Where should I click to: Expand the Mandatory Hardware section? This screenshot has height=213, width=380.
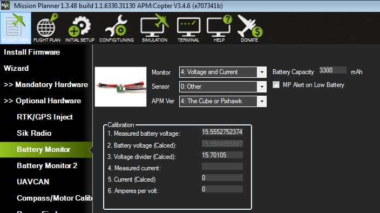[x=46, y=84]
